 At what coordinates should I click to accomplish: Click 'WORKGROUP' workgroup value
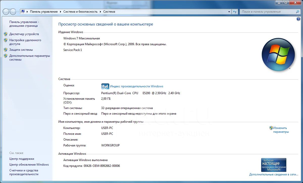110,145
